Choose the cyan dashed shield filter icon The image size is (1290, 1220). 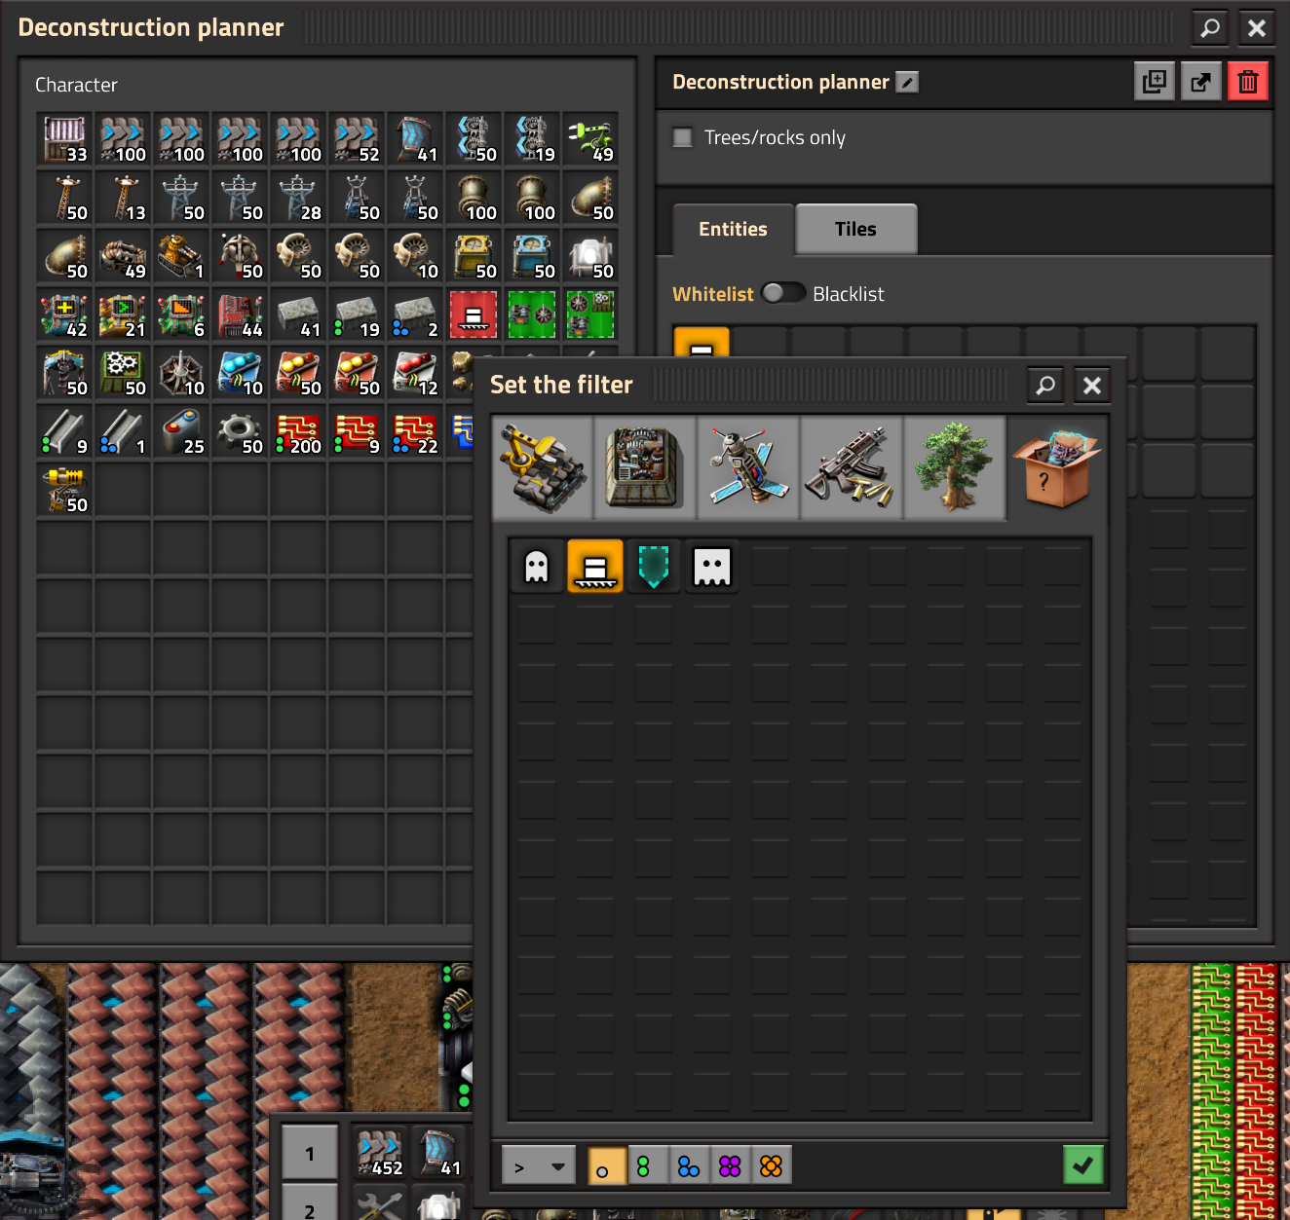[x=654, y=567]
